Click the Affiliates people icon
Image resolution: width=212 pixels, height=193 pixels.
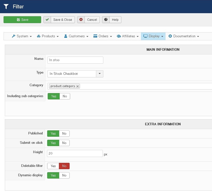coord(119,36)
